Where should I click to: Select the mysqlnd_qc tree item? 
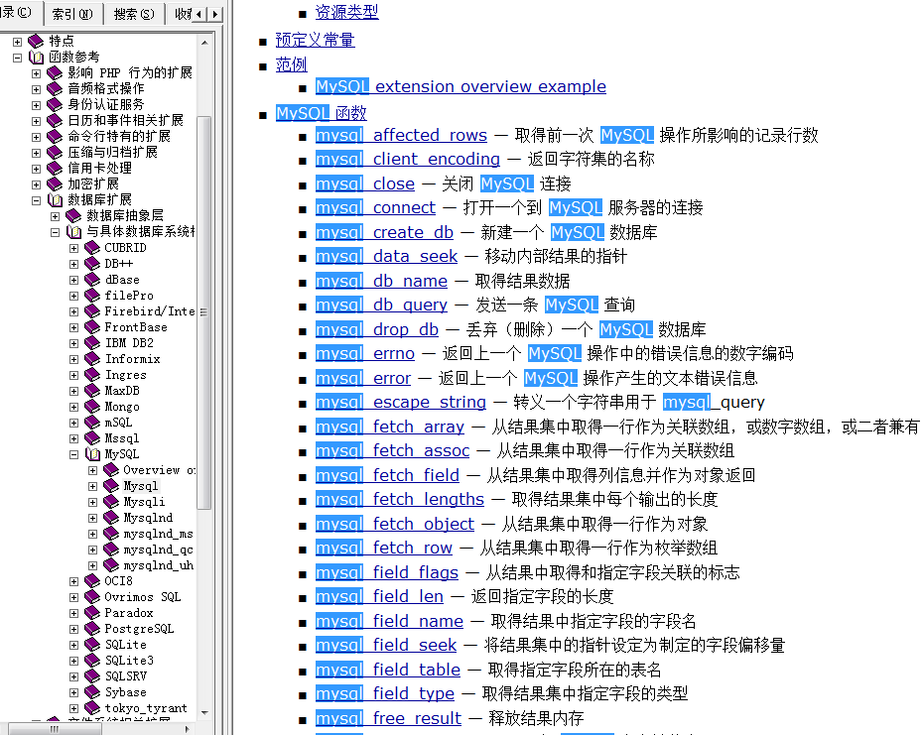(x=158, y=550)
